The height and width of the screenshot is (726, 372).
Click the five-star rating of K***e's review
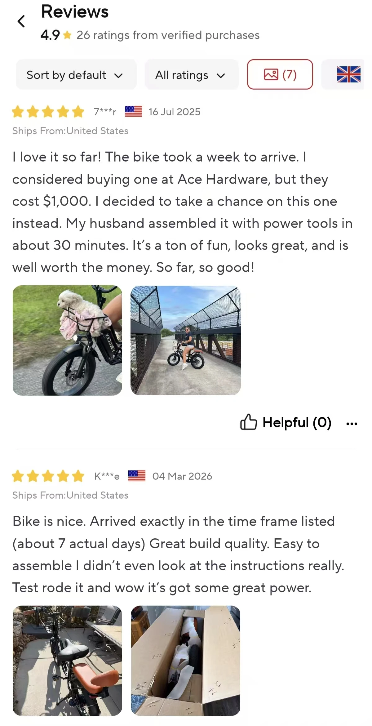48,476
